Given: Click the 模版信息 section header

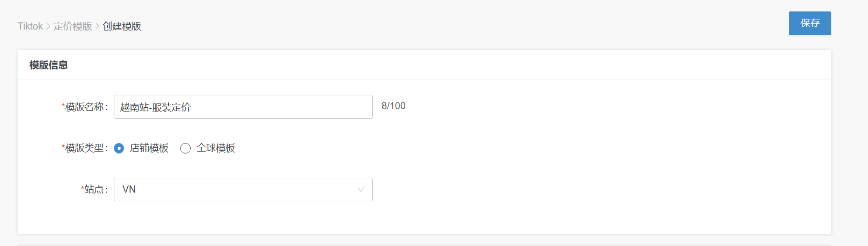Looking at the screenshot, I should [x=49, y=65].
